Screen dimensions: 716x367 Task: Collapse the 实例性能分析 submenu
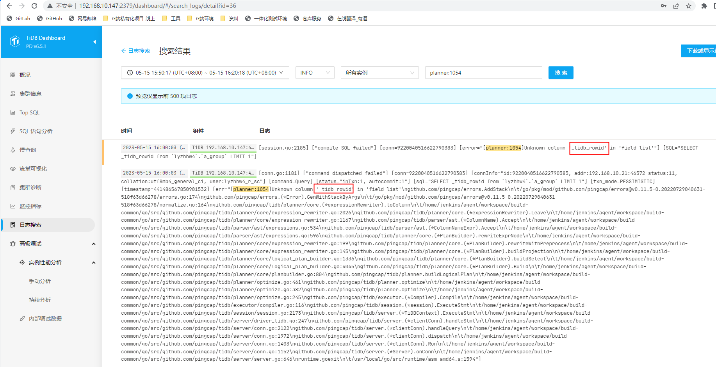93,262
